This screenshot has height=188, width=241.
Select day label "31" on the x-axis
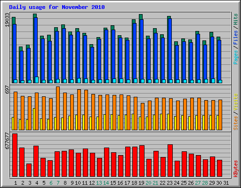(226, 183)
